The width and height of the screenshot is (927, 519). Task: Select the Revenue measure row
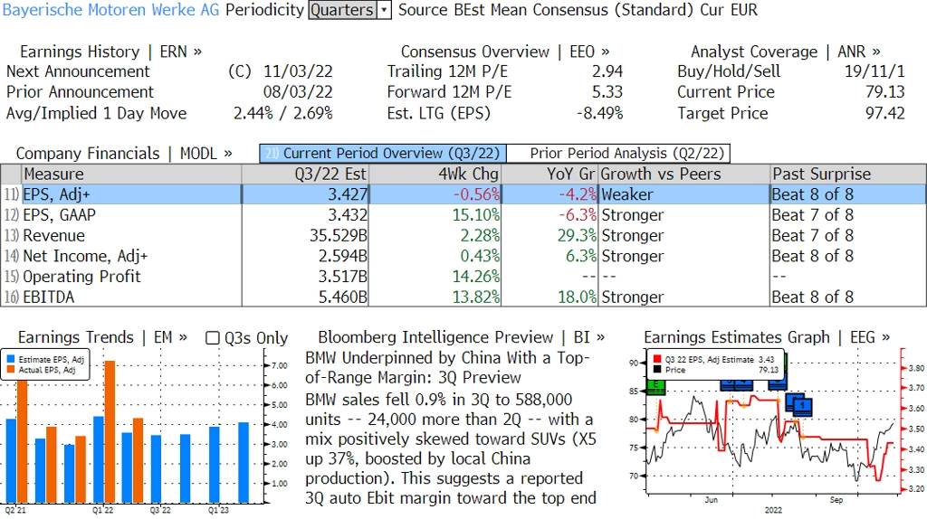[463, 236]
